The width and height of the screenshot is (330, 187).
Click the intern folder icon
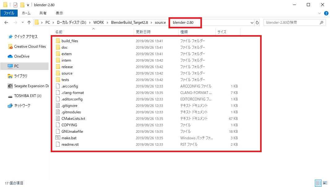pos(58,60)
